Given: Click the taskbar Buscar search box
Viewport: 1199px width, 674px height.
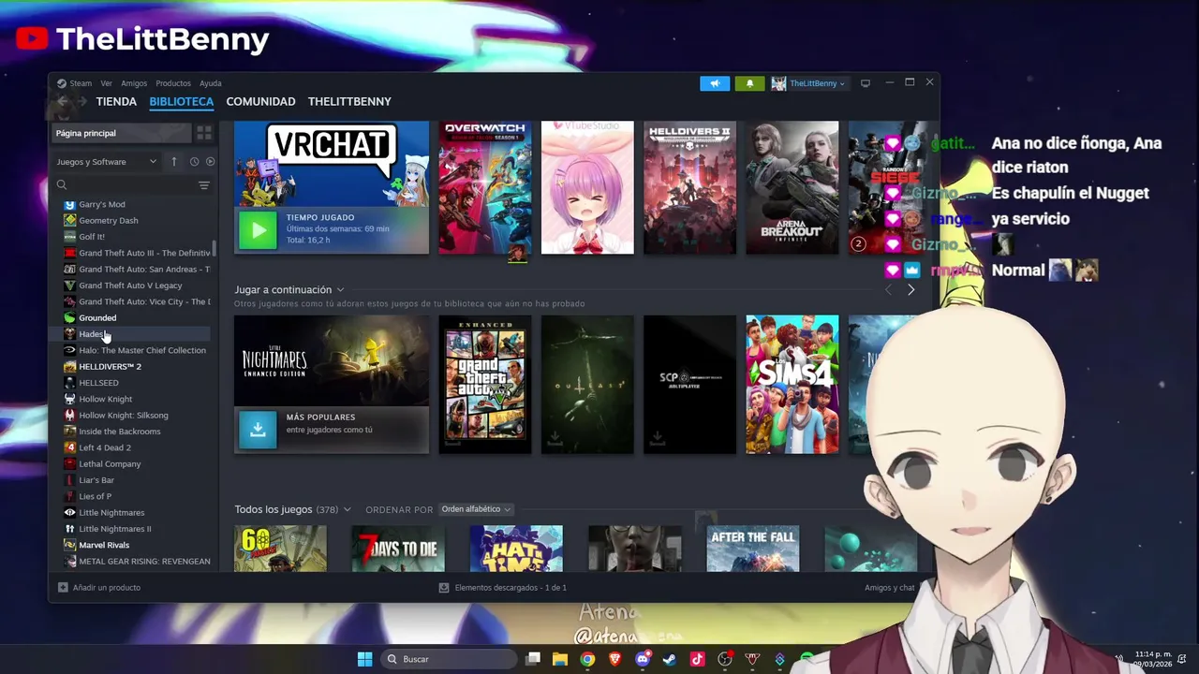Looking at the screenshot, I should click(448, 659).
